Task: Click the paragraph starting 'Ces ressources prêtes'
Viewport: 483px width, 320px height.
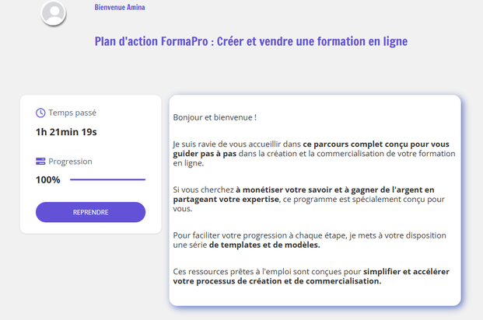Action: point(311,277)
